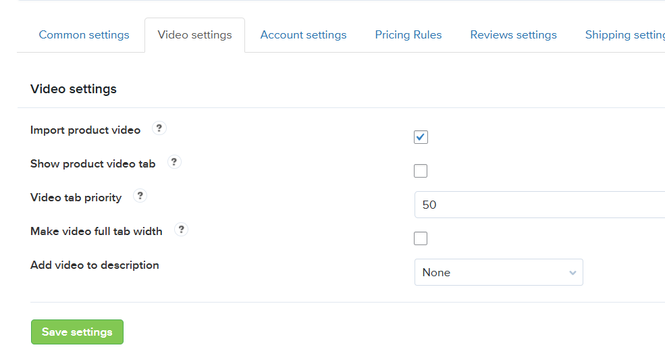Select the Reviews settings tab

pos(513,35)
